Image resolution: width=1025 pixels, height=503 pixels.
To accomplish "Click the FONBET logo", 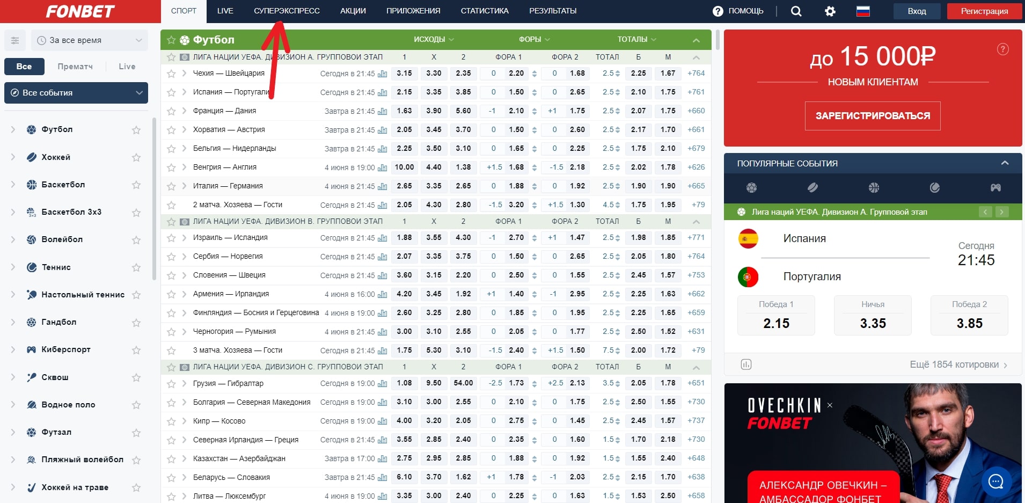I will (80, 11).
